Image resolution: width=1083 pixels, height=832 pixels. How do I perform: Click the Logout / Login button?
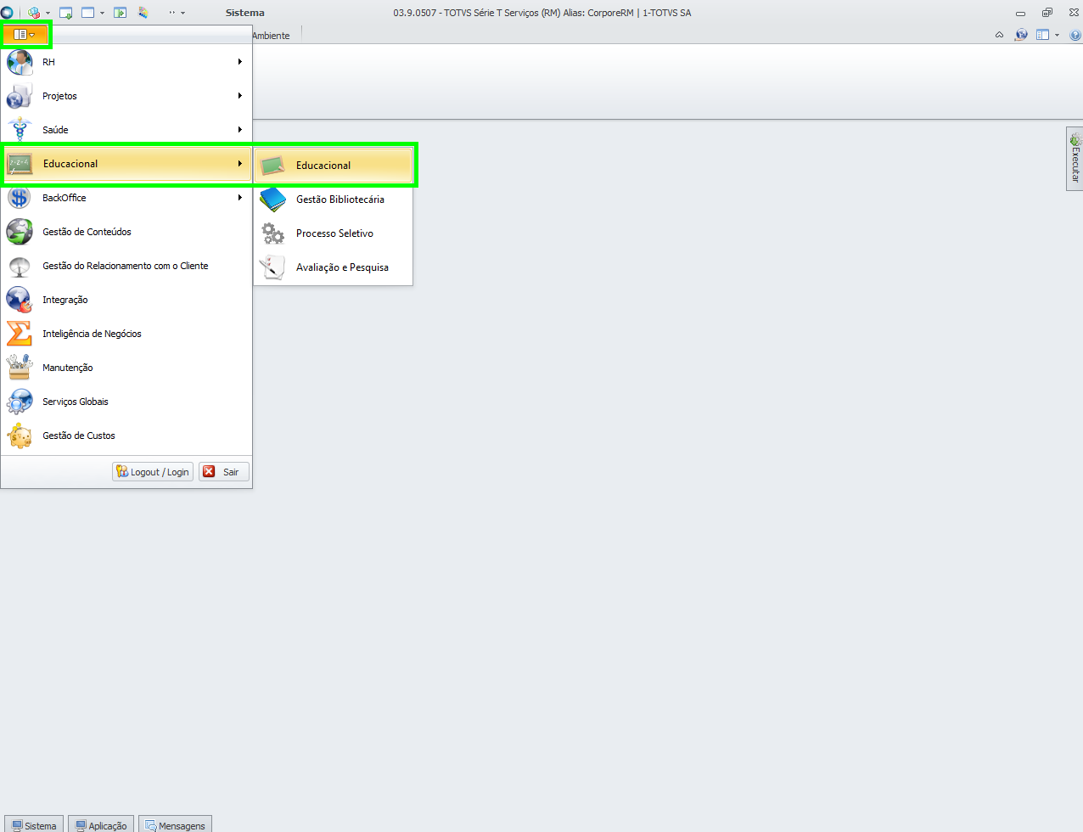tap(153, 472)
